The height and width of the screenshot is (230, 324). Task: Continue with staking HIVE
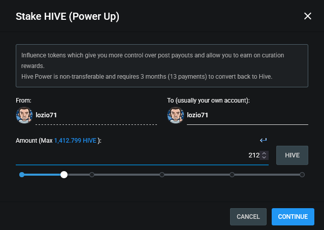293,217
